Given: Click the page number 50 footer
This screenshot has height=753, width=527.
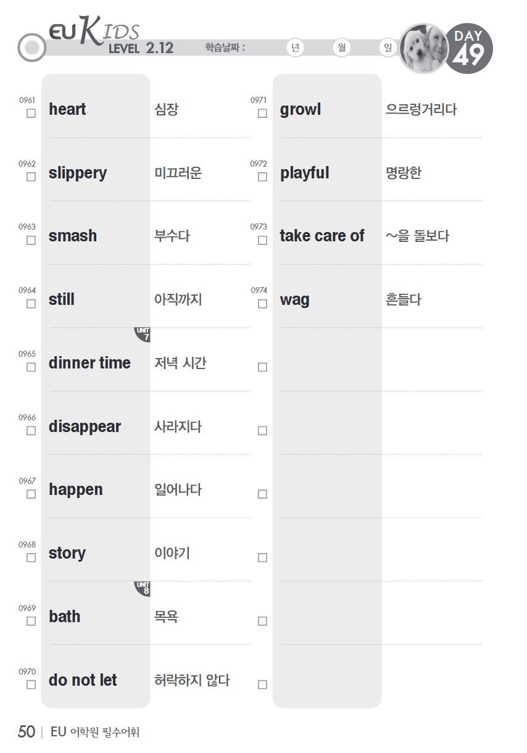Looking at the screenshot, I should click(x=27, y=732).
